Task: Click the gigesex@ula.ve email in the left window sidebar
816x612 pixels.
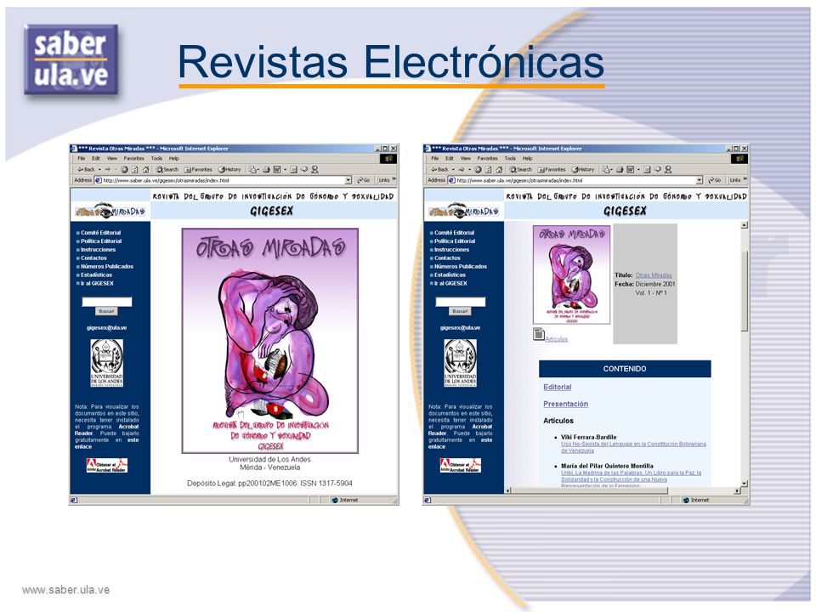Action: click(107, 328)
